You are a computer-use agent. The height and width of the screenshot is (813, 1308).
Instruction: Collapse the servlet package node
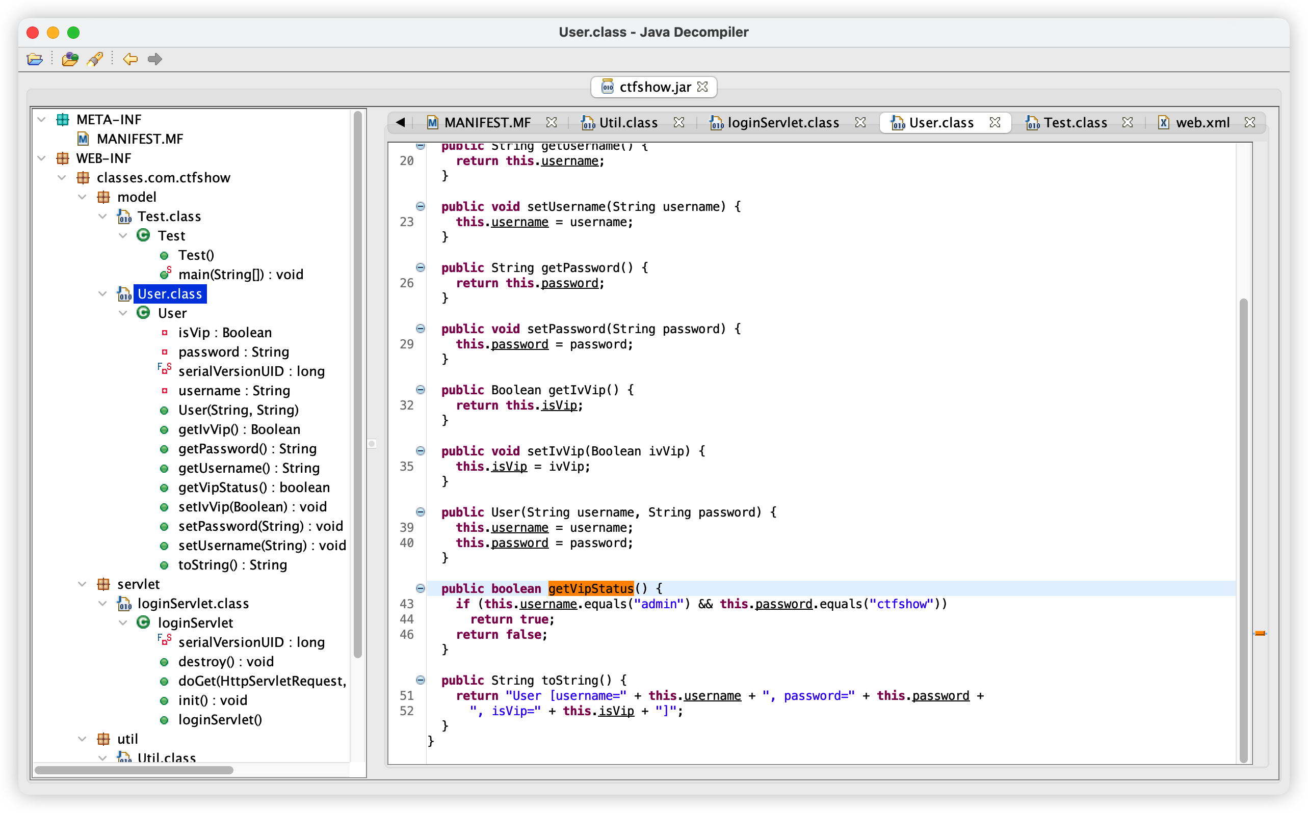pos(82,584)
